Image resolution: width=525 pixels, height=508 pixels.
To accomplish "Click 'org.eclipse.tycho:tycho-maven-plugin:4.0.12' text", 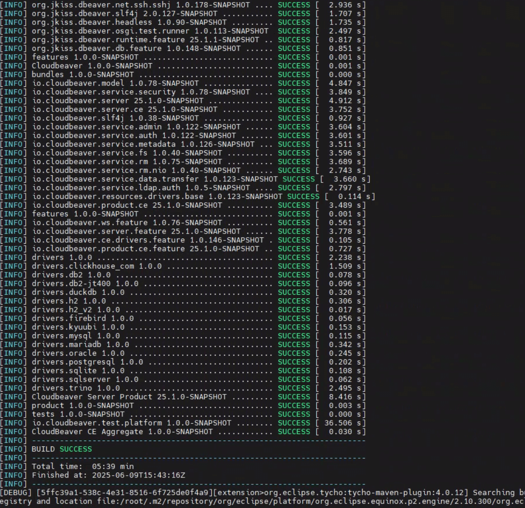I will coord(364,493).
